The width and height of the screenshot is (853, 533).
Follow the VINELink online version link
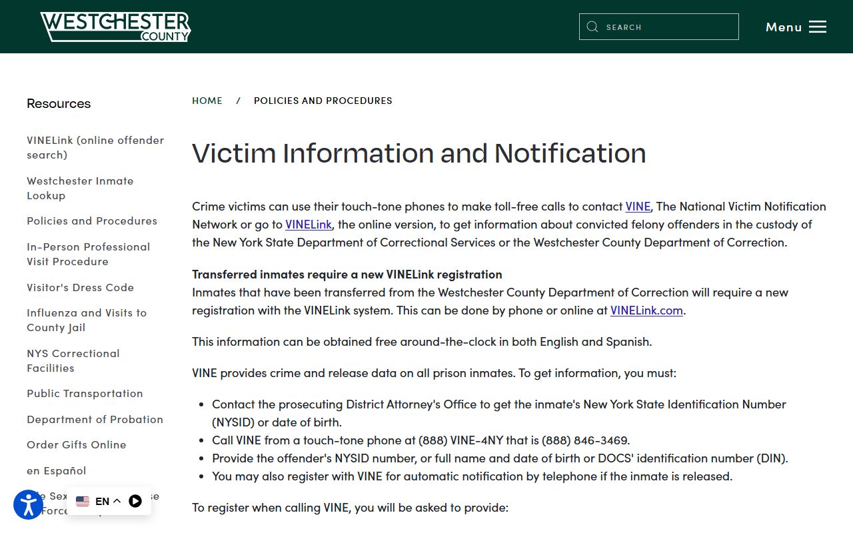coord(309,225)
